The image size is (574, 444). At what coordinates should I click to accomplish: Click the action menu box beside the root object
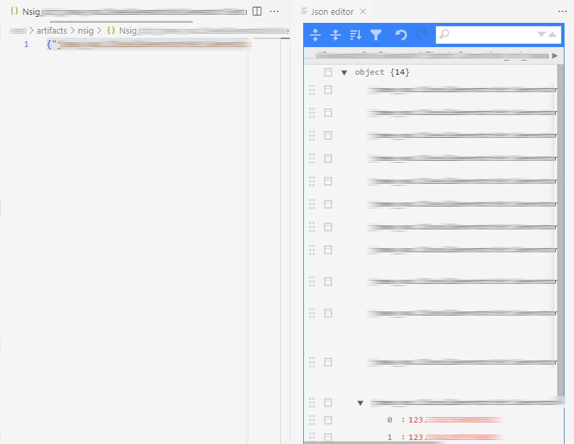328,72
